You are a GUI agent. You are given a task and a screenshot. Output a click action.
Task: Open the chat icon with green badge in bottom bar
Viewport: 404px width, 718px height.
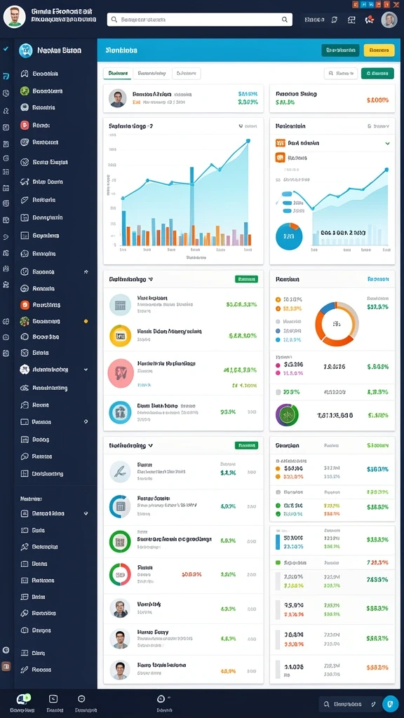[x=22, y=699]
